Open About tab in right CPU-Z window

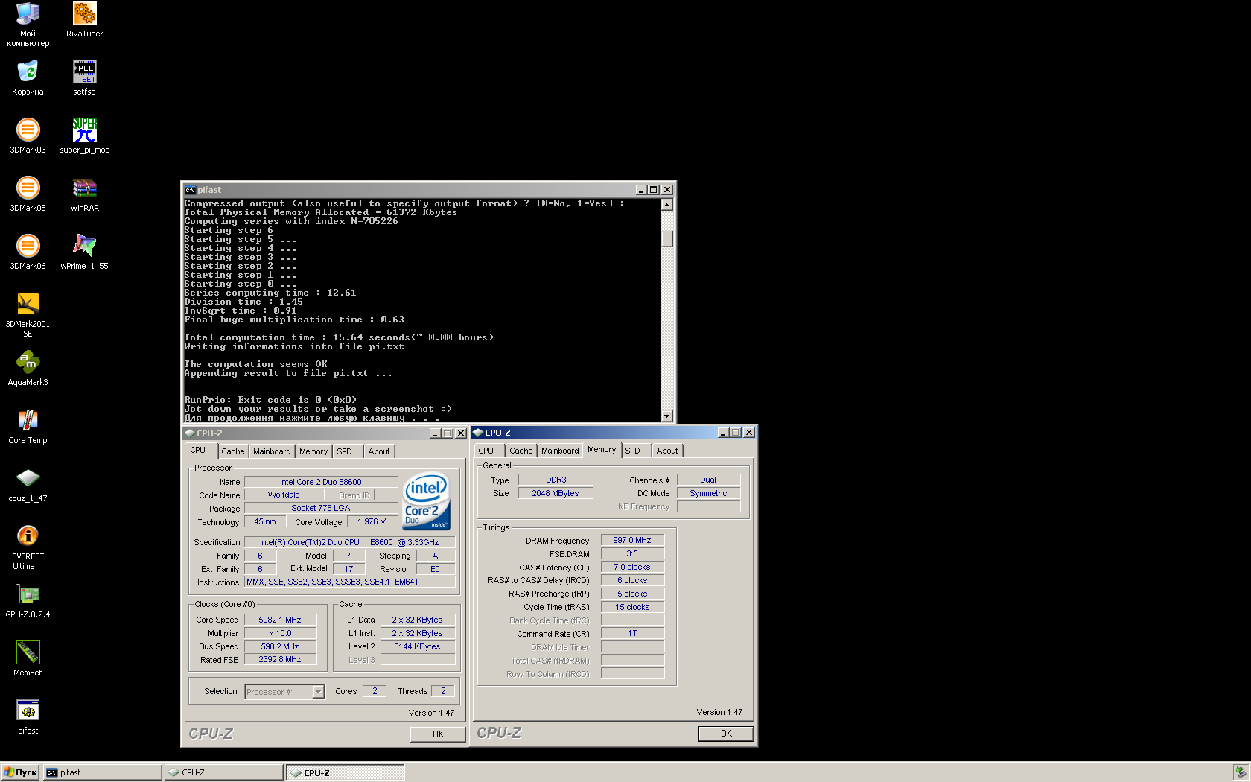tap(667, 451)
